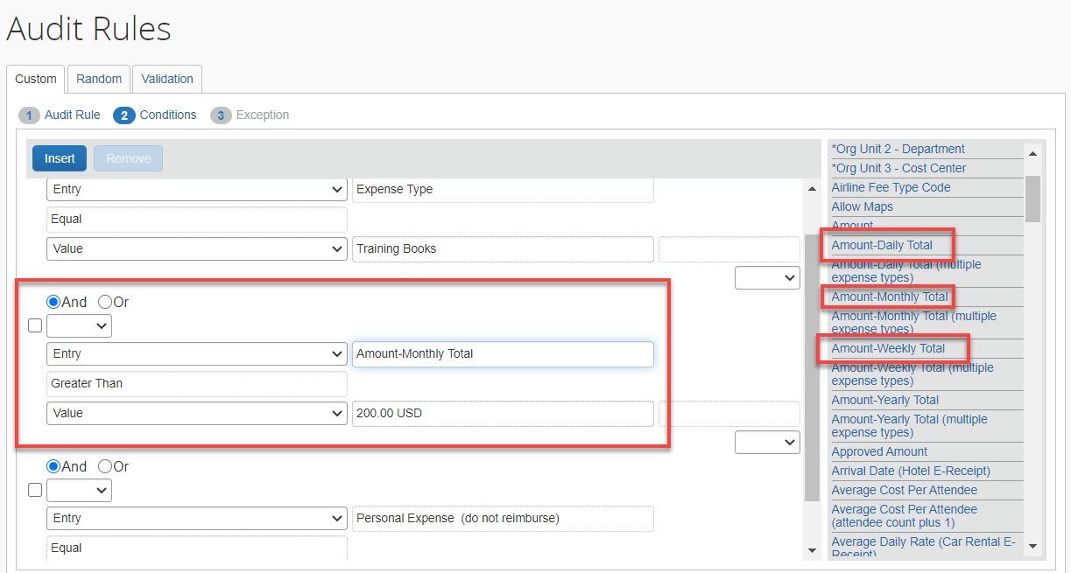The image size is (1071, 573).
Task: Click the 200.00 USD value field
Action: pos(502,413)
